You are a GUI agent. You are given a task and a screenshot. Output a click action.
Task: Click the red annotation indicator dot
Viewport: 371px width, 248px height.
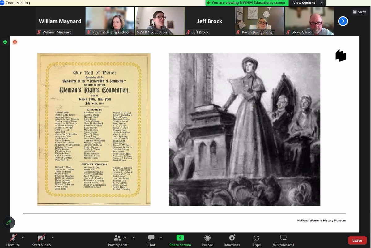click(x=15, y=42)
